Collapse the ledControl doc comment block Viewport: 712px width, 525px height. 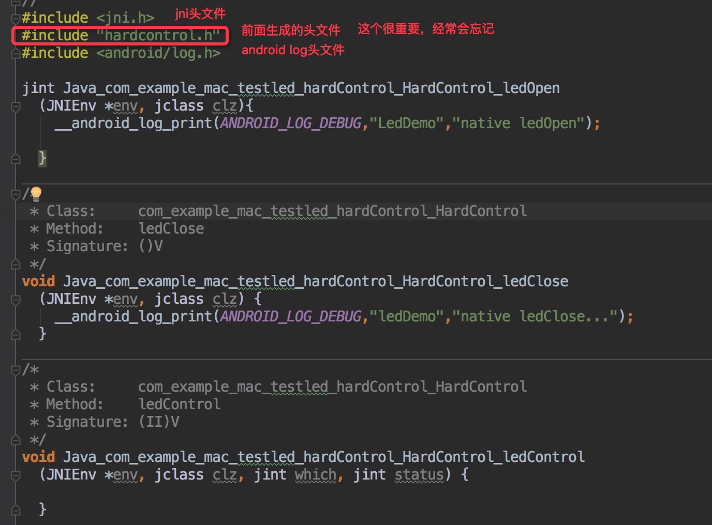pyautogui.click(x=16, y=370)
